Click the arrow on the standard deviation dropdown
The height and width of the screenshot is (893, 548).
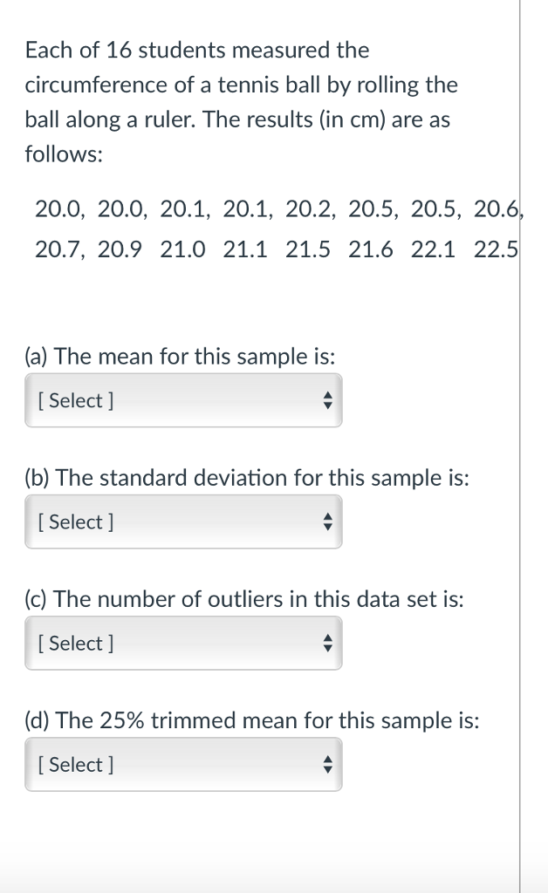pyautogui.click(x=327, y=521)
